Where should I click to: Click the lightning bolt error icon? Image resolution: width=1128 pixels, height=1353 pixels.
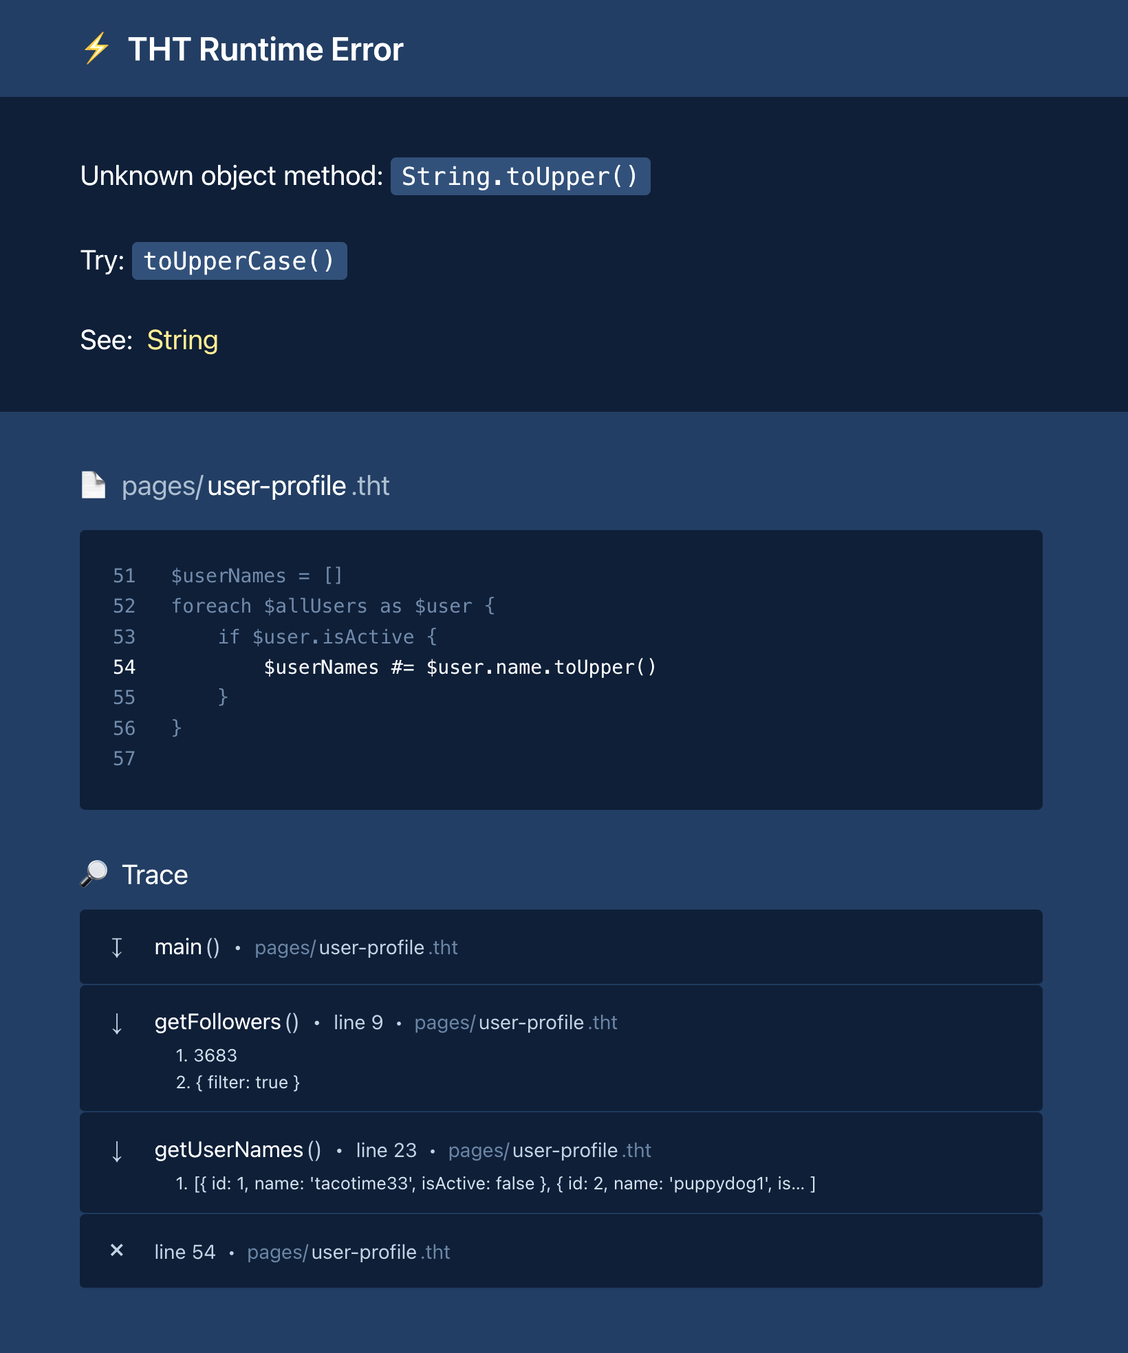tap(96, 49)
